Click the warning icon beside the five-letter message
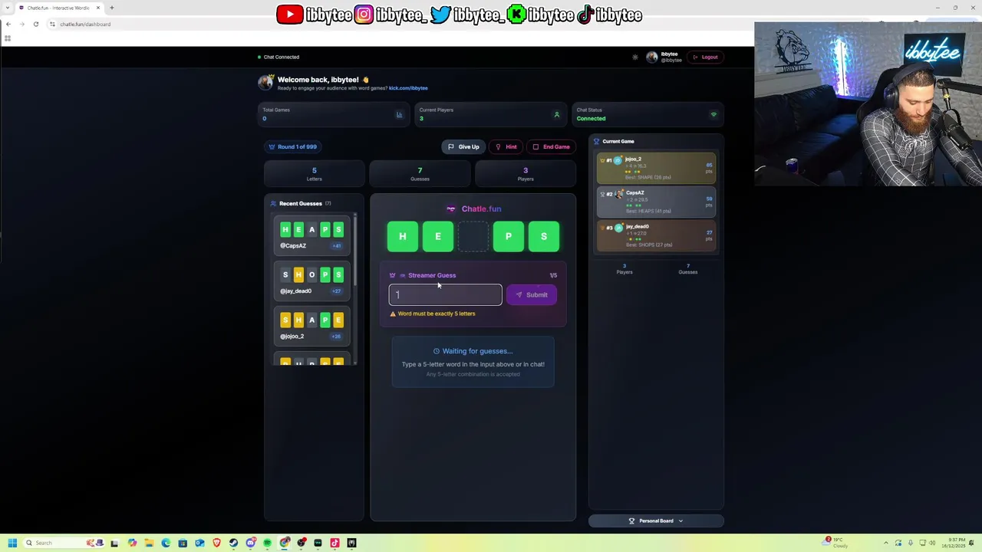This screenshot has width=982, height=552. tap(393, 314)
